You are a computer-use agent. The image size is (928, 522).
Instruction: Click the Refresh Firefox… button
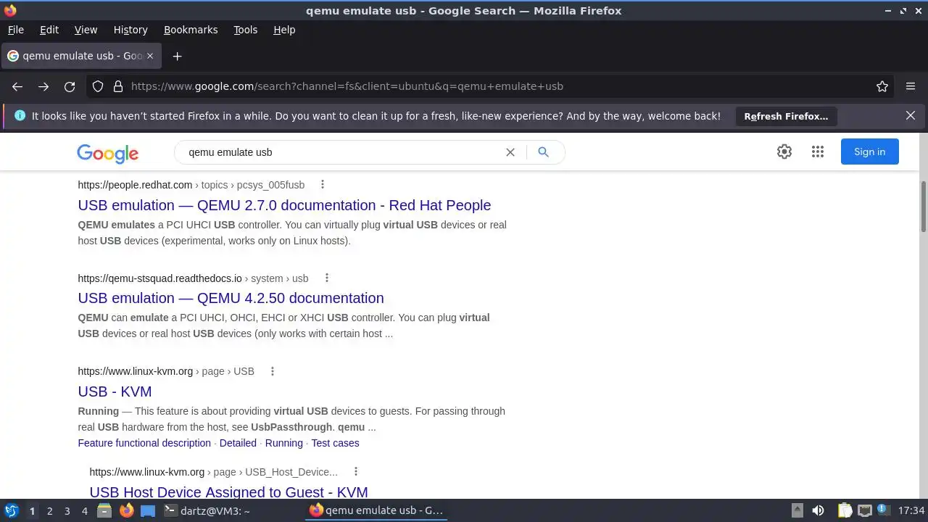point(786,116)
